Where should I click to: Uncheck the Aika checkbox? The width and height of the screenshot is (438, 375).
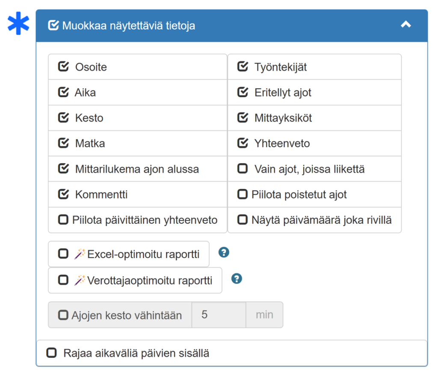click(x=63, y=92)
